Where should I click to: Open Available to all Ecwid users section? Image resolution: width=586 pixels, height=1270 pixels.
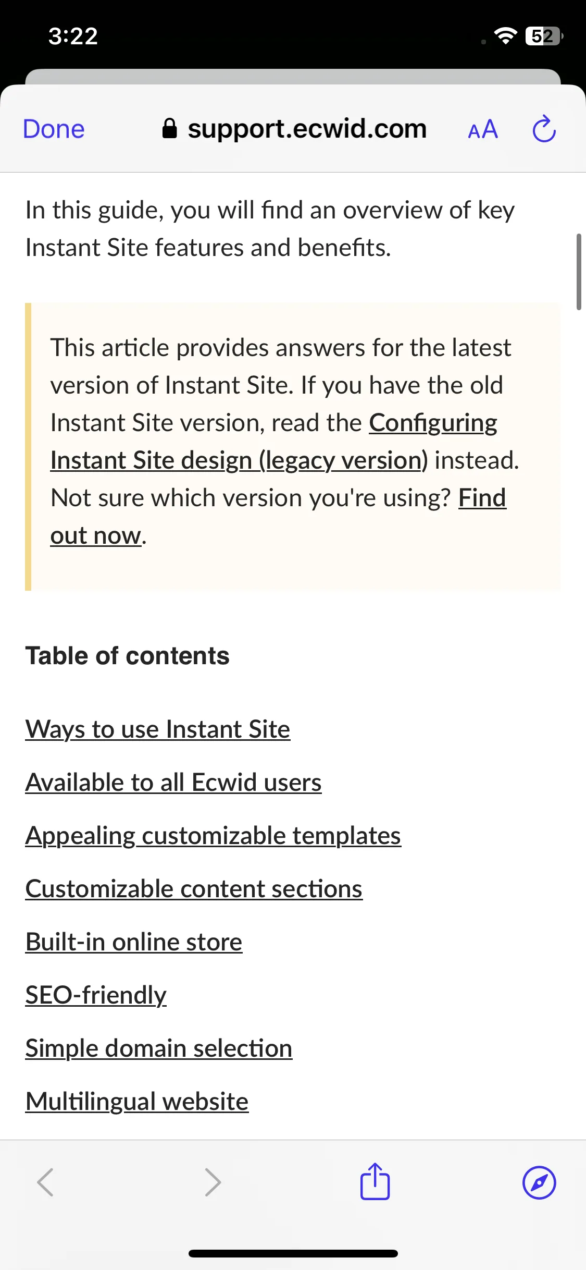coord(173,782)
